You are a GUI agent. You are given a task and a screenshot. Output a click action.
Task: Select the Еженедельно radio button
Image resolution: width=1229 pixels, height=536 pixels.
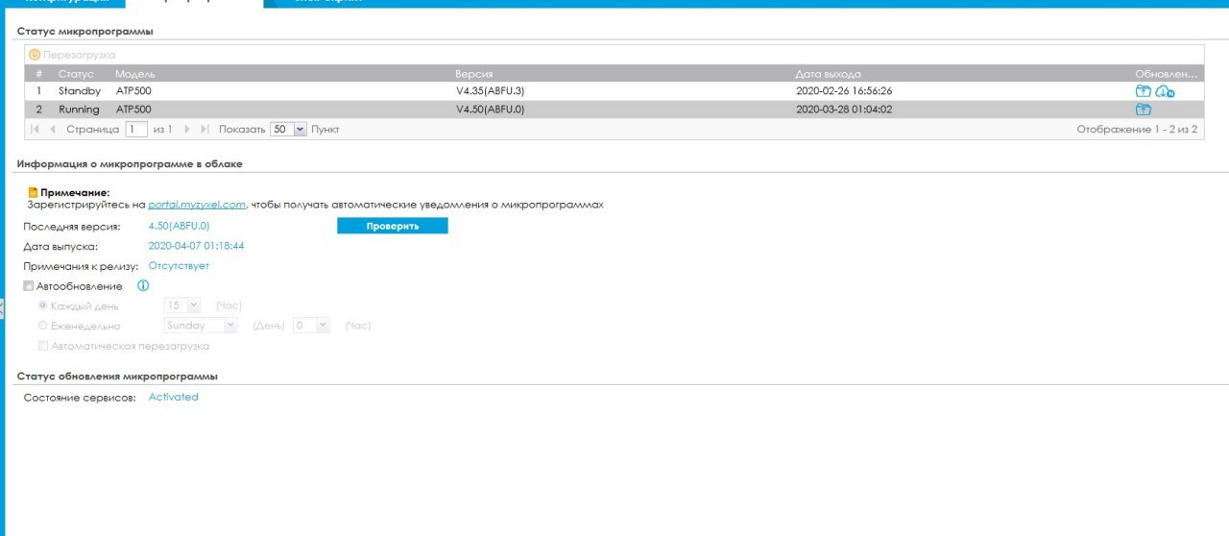42,326
